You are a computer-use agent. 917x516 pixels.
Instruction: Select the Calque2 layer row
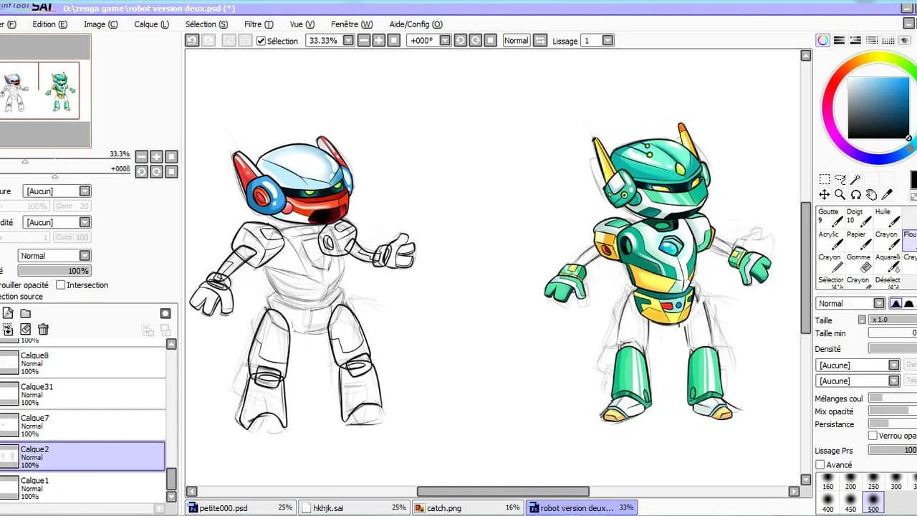coord(82,457)
